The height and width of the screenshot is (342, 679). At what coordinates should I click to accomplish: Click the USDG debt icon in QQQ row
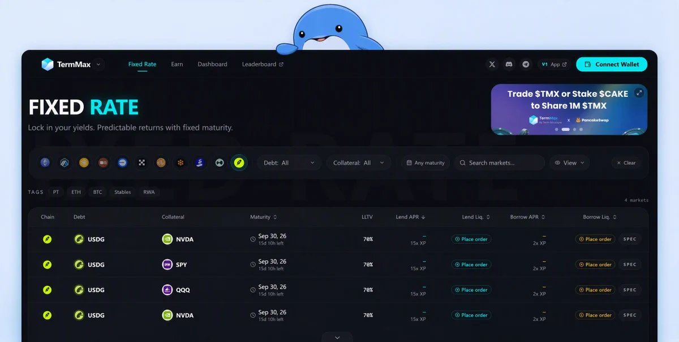(x=79, y=290)
